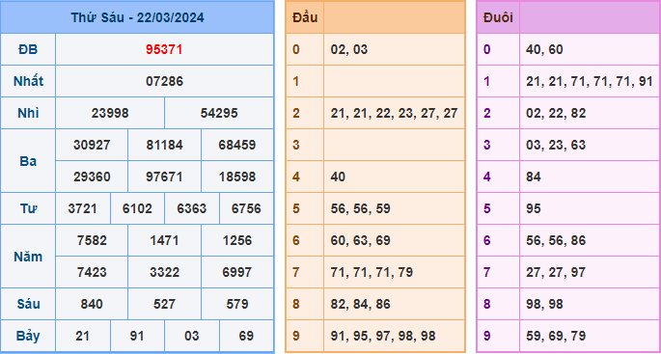Select Ba prize number 97671
This screenshot has width=661, height=354.
pos(164,177)
